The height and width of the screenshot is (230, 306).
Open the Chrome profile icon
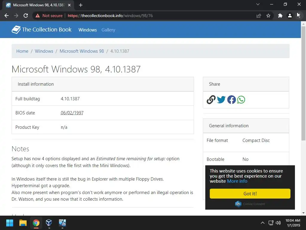click(290, 16)
